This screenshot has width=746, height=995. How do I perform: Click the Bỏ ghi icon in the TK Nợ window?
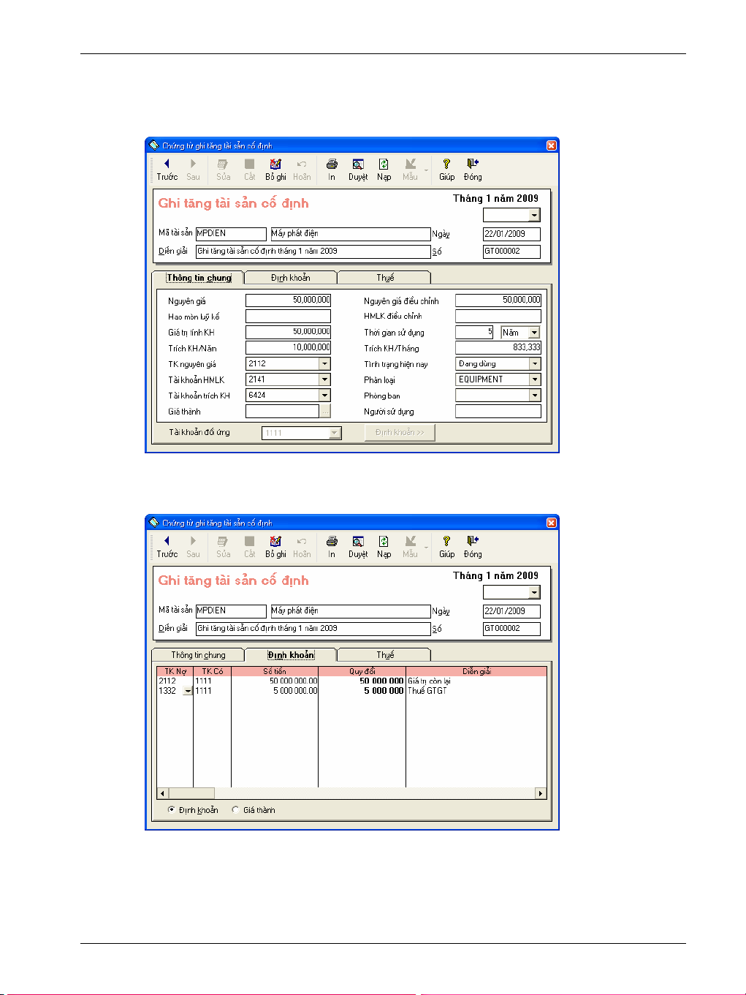click(x=275, y=542)
